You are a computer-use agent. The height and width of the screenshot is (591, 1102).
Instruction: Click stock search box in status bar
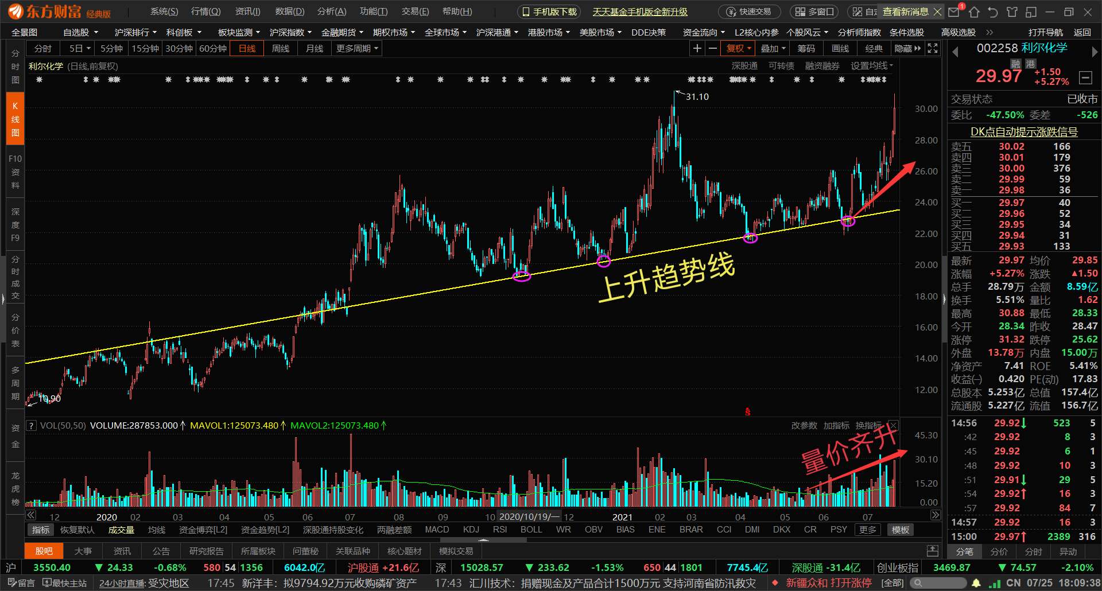[937, 583]
